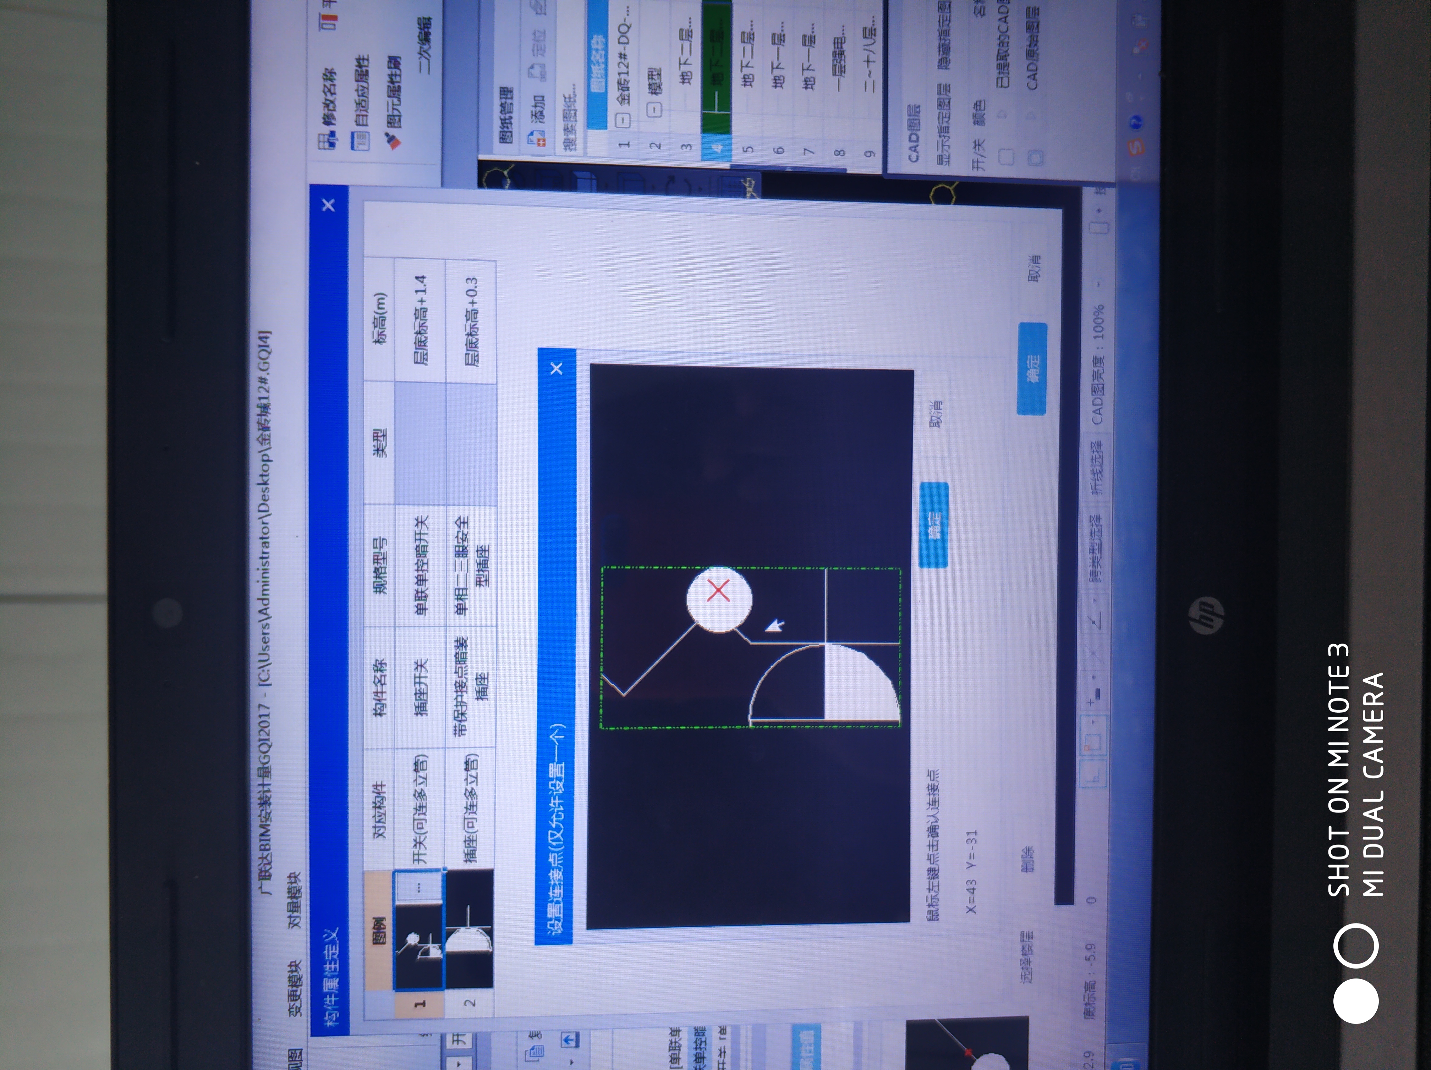Click 确定 in 构件属性定义 dialog
The image size is (1431, 1070).
[1032, 369]
